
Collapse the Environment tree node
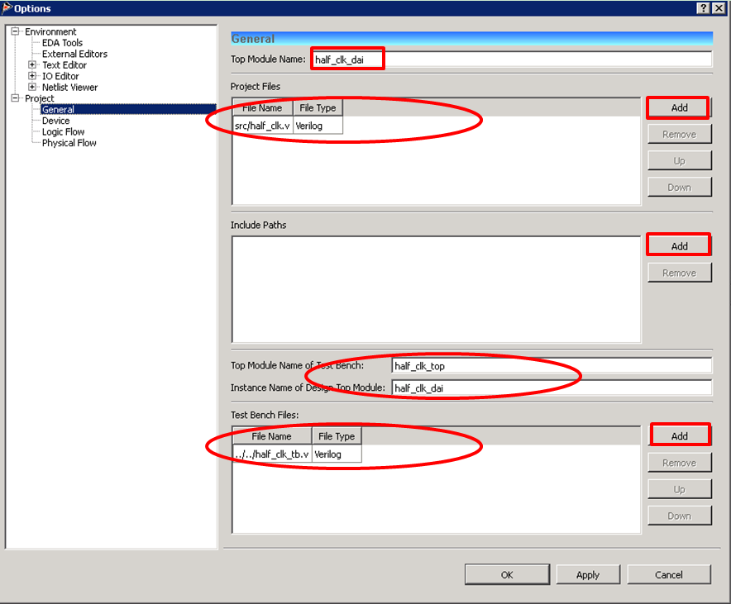[15, 31]
